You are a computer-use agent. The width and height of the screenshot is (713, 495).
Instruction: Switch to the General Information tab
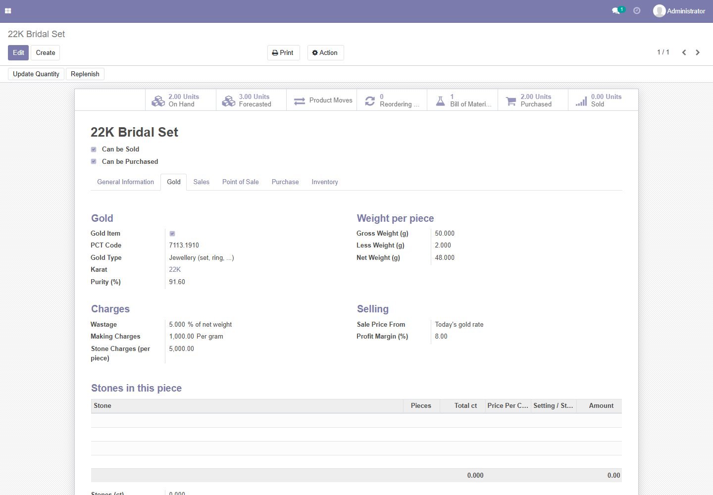[x=125, y=182]
